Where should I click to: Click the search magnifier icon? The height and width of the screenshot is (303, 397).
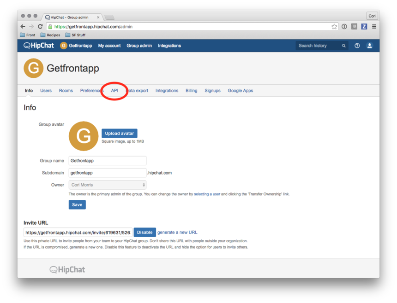coord(343,46)
